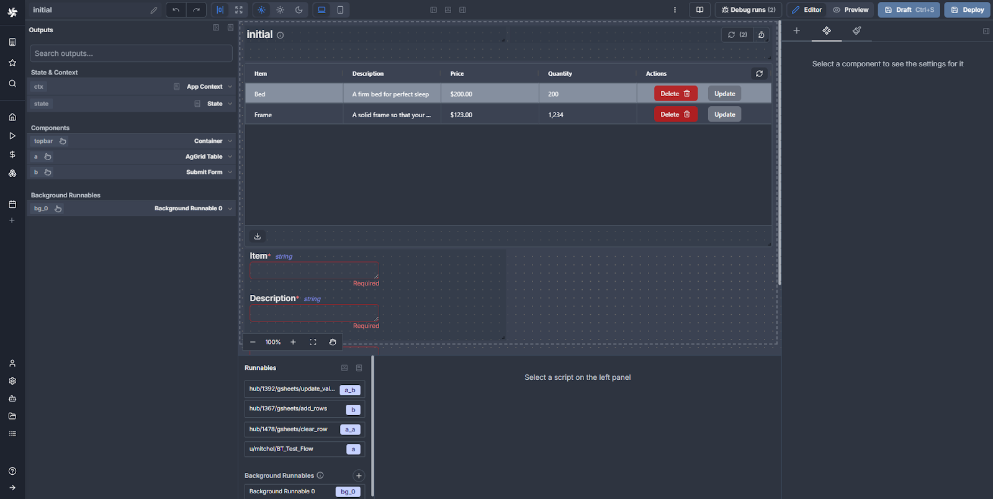The width and height of the screenshot is (993, 499).
Task: Select the mobile view
Action: (340, 10)
